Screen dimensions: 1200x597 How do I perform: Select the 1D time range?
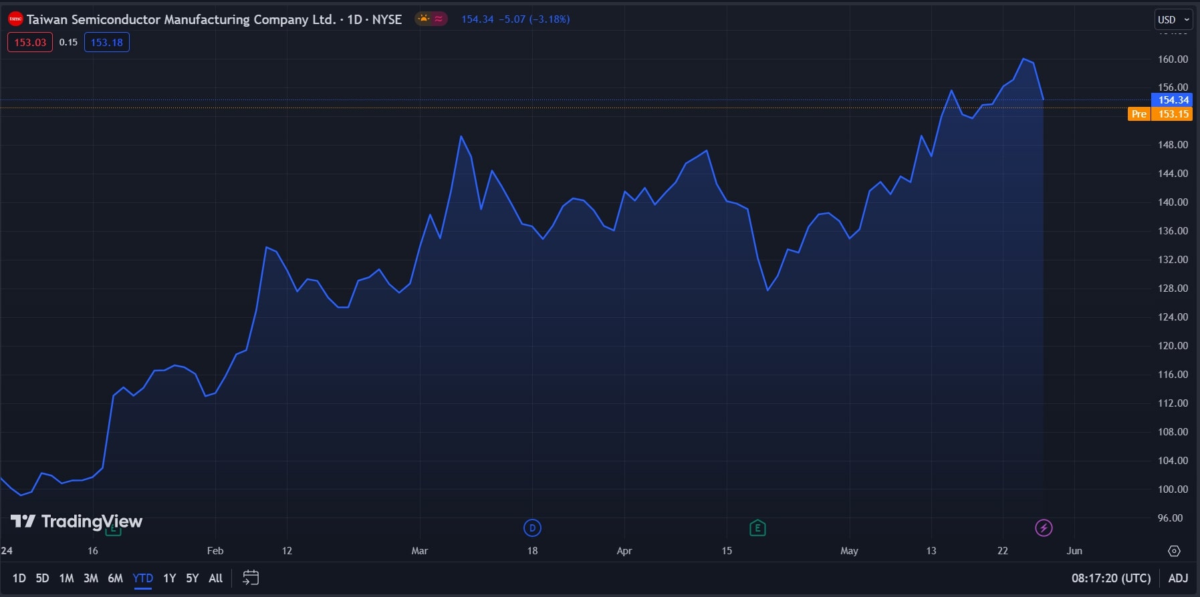click(x=19, y=578)
